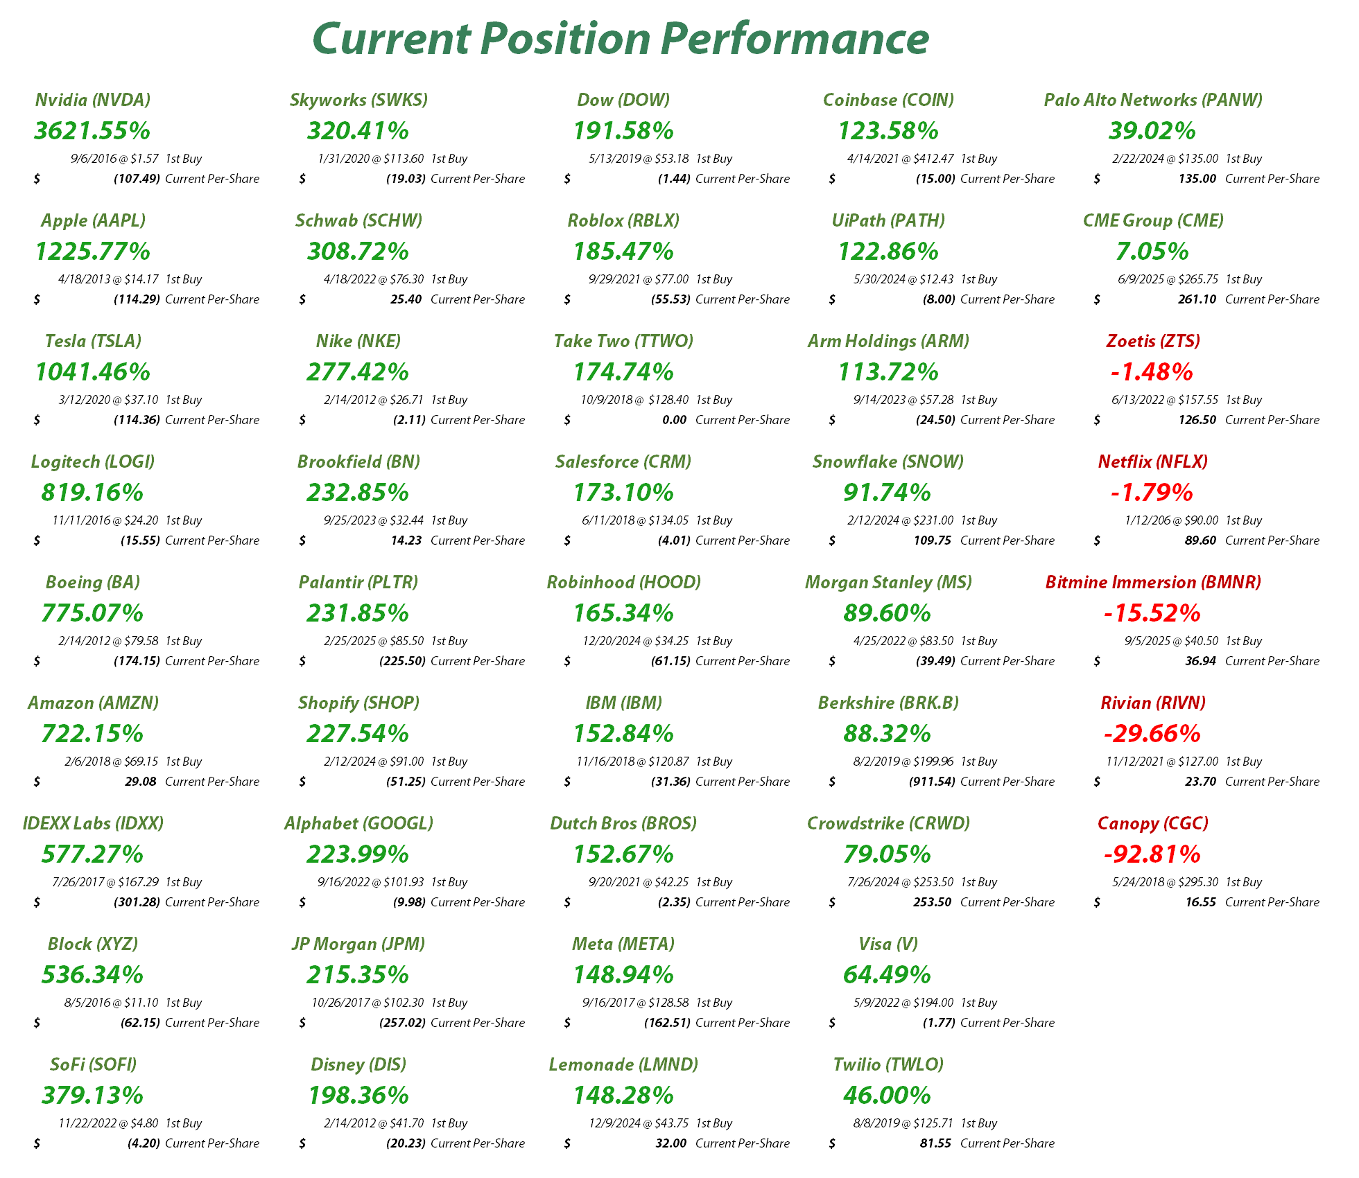
Task: Select the Nvidia (NVDA) heading
Action: (x=92, y=100)
